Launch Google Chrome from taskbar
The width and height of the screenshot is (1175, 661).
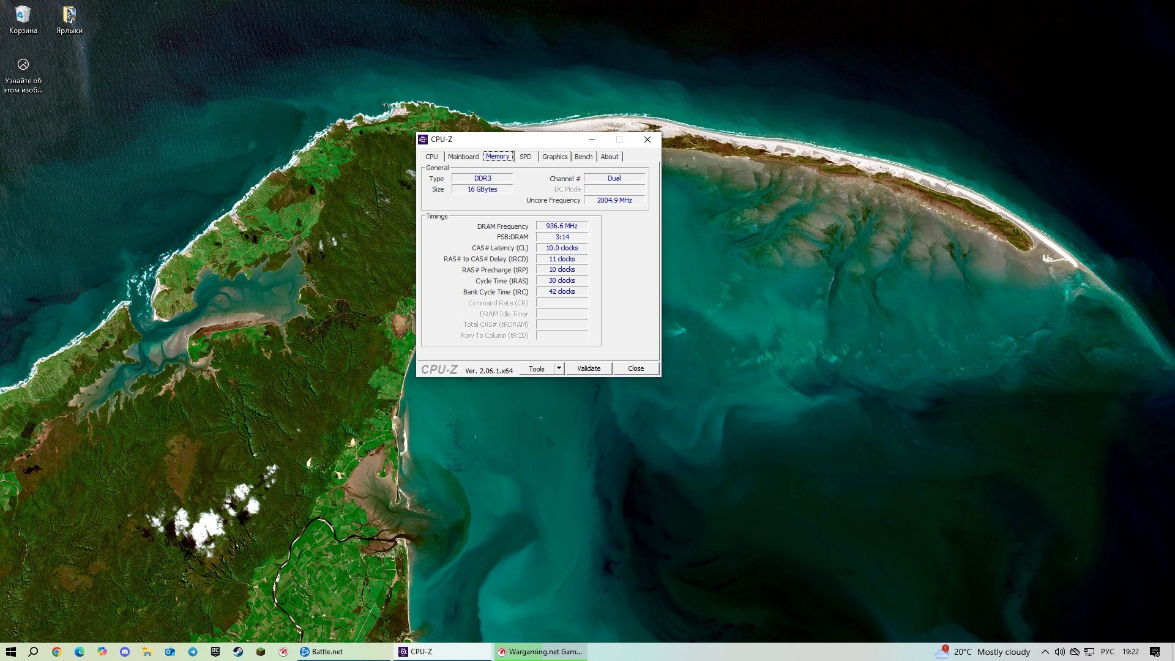(x=57, y=652)
